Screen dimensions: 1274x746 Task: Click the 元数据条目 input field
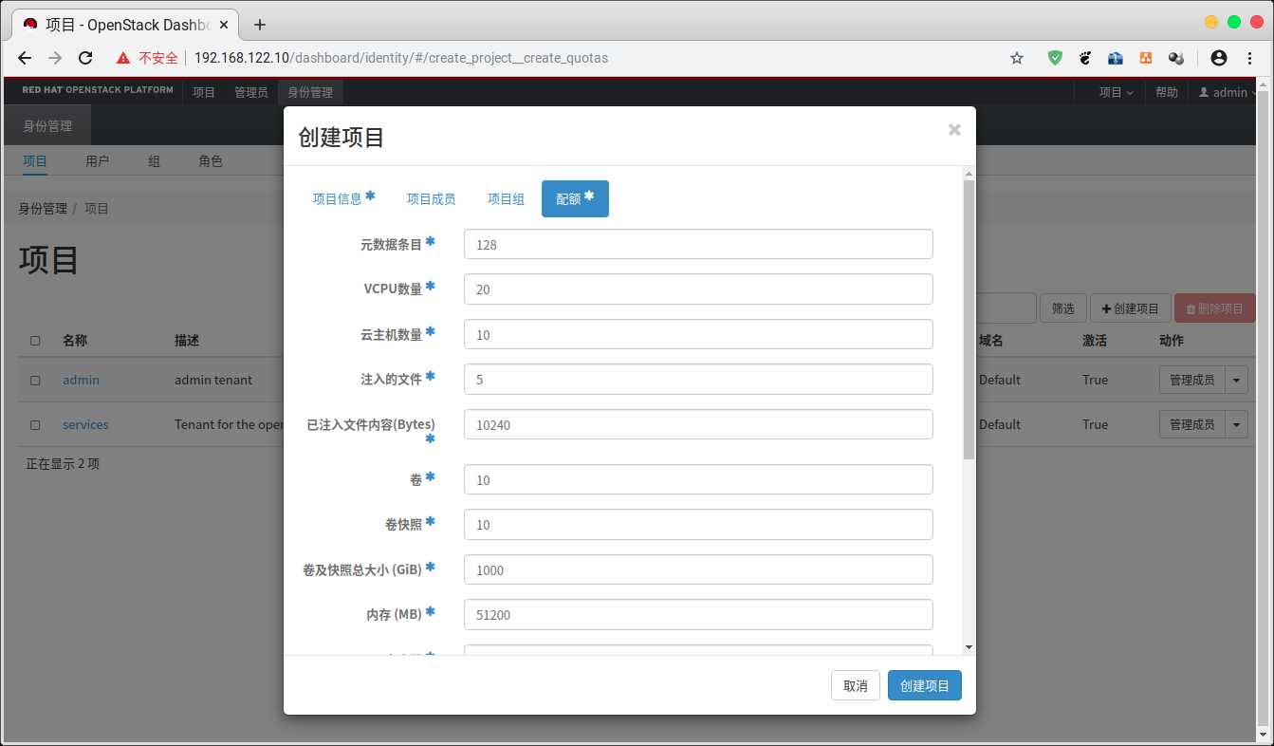point(698,244)
